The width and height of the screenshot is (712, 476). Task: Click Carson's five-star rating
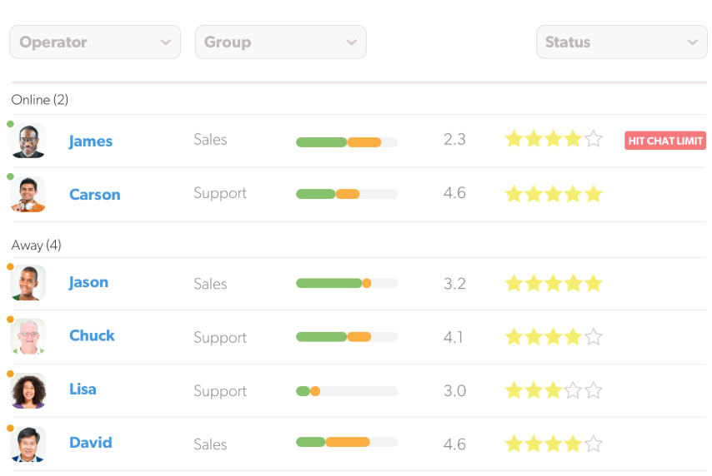coord(554,194)
